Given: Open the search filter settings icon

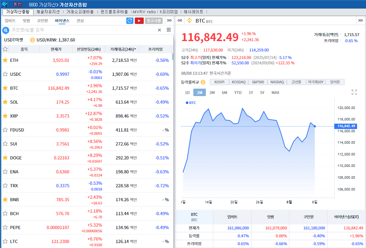Looking at the screenshot, I should point(169,30).
